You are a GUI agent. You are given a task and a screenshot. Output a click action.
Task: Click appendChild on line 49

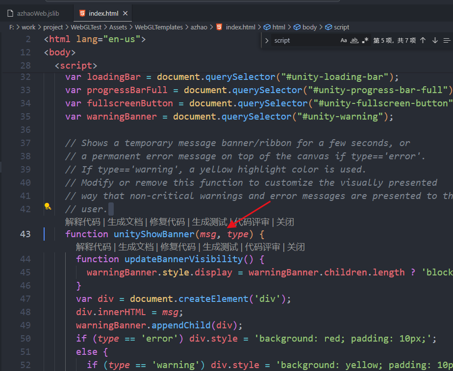[x=181, y=325]
